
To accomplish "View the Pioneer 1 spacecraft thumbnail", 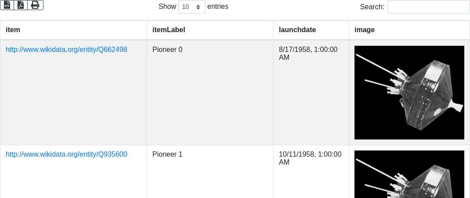I will [409, 174].
